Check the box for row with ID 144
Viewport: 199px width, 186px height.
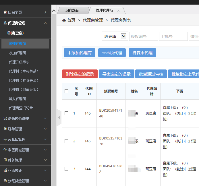(x=67, y=169)
